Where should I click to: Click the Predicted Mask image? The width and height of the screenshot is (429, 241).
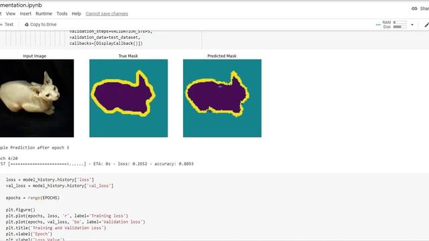(x=222, y=98)
